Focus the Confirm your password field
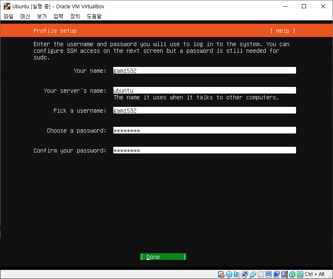This screenshot has height=279, width=333. click(x=205, y=151)
